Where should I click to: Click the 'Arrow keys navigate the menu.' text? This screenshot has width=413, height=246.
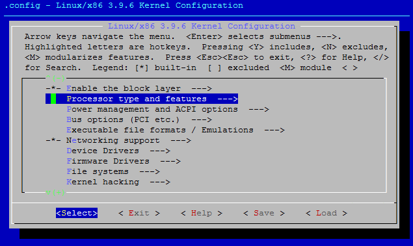click(100, 36)
